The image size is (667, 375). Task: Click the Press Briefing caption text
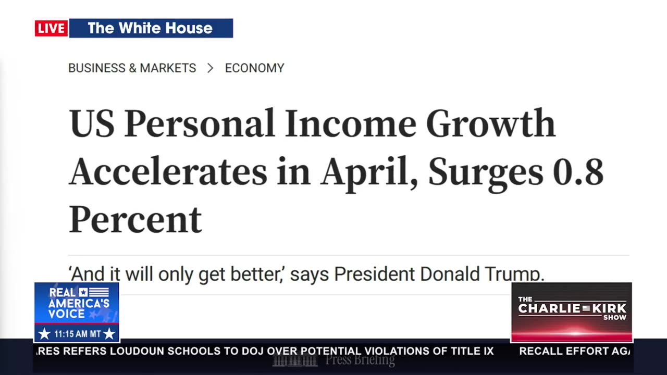[x=360, y=360]
